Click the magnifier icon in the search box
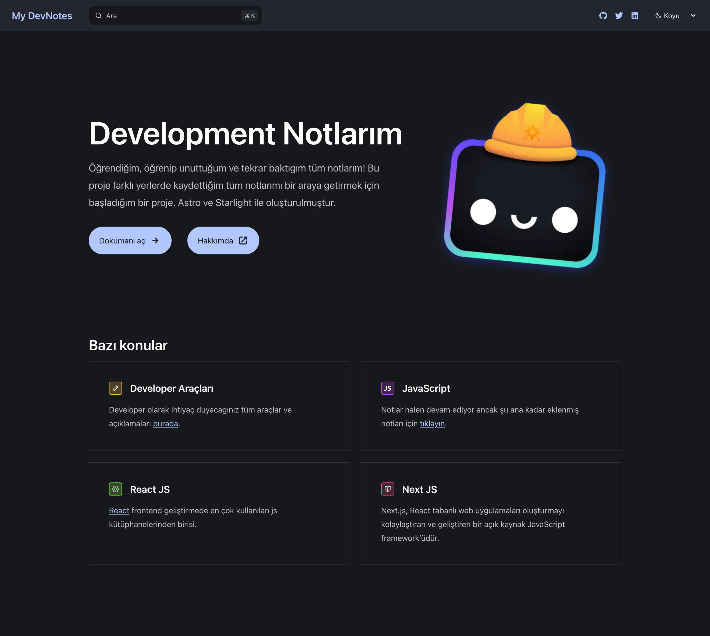The width and height of the screenshot is (710, 636). pyautogui.click(x=98, y=16)
